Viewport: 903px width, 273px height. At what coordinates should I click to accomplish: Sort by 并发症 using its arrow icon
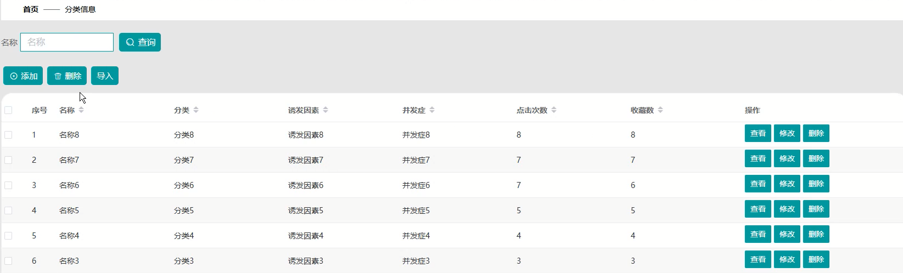coord(432,110)
